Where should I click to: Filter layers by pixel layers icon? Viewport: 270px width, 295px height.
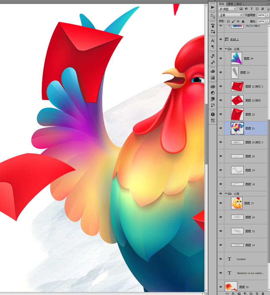coord(241,9)
